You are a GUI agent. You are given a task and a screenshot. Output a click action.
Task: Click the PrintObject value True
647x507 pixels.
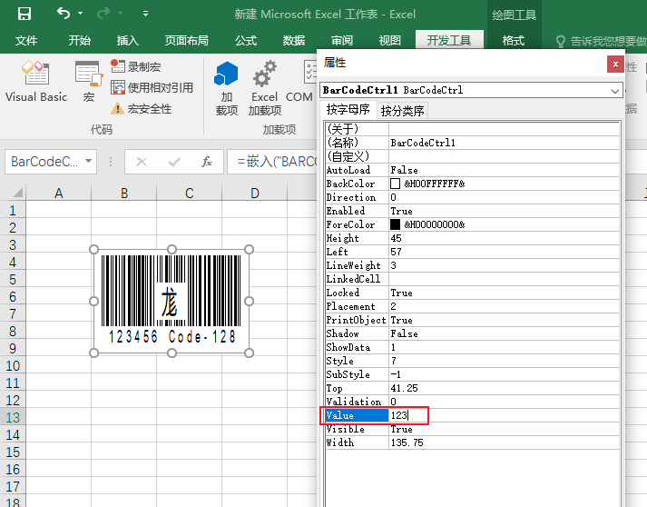tap(401, 320)
